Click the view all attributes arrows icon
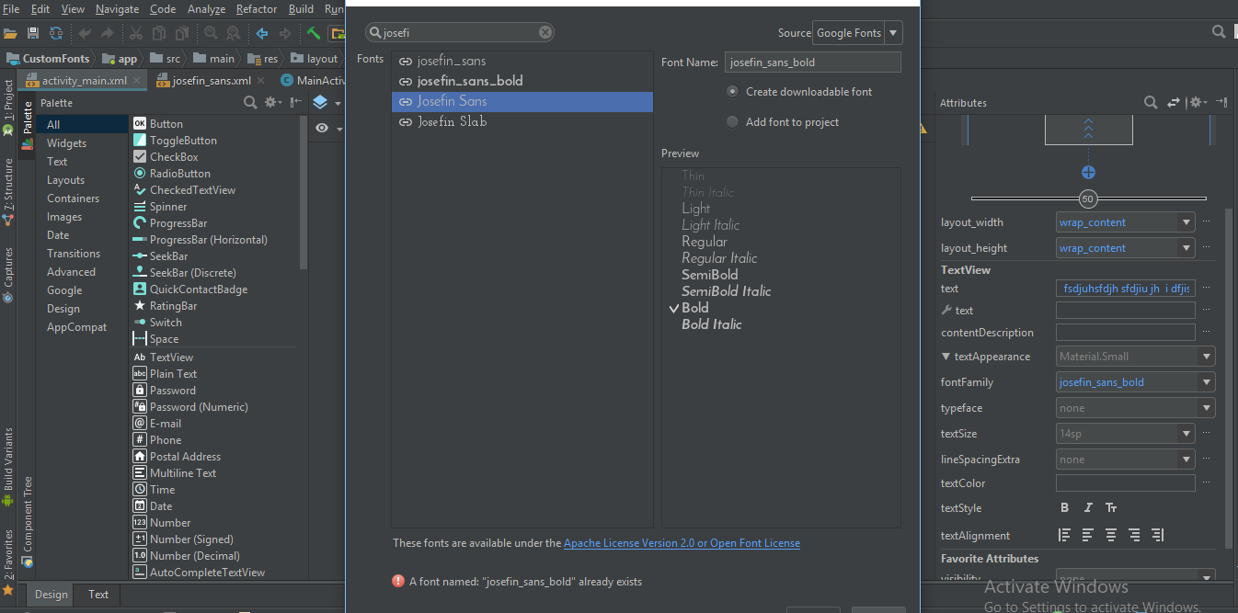Image resolution: width=1238 pixels, height=613 pixels. tap(1174, 103)
